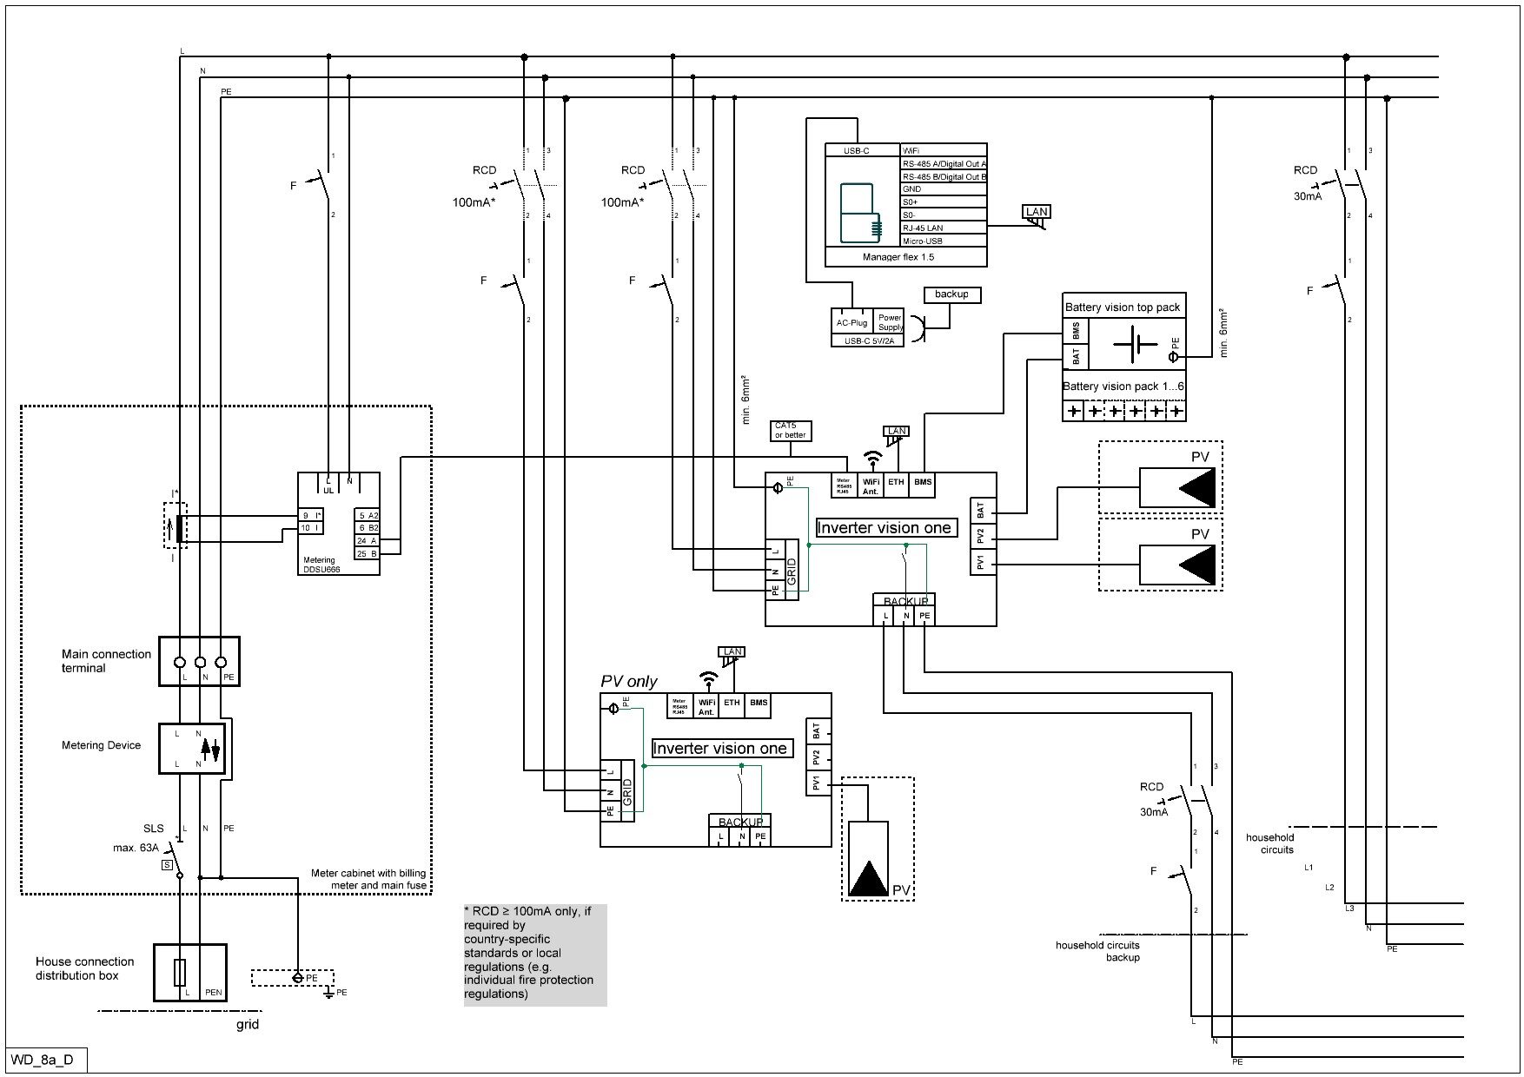
Task: Click the backup box near the power supply
Action: pos(951,294)
